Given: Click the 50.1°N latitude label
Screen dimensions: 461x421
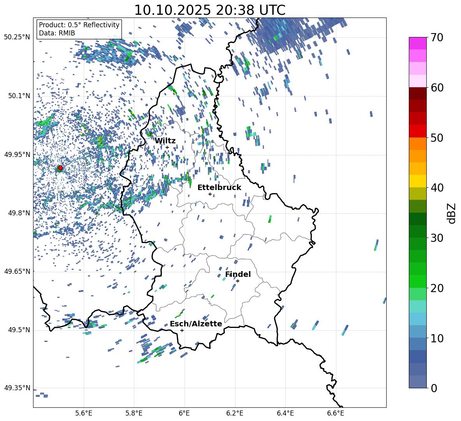Looking at the screenshot, I should point(19,96).
